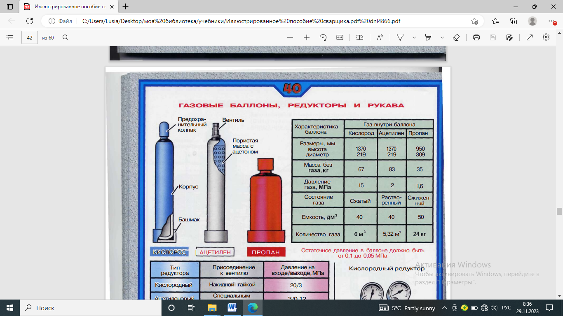The image size is (563, 316).
Task: Show hidden system tray icons
Action: (x=444, y=308)
